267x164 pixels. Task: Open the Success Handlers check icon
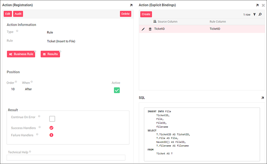pos(51,128)
